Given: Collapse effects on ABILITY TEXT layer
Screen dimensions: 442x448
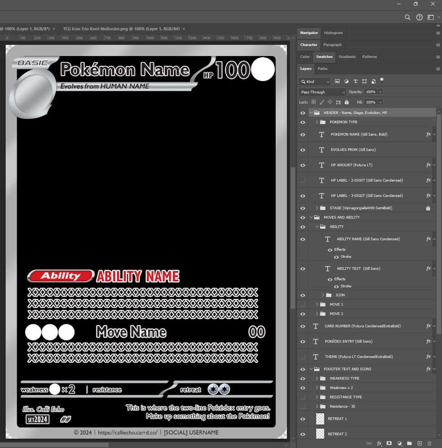Looking at the screenshot, I should pyautogui.click(x=434, y=268).
